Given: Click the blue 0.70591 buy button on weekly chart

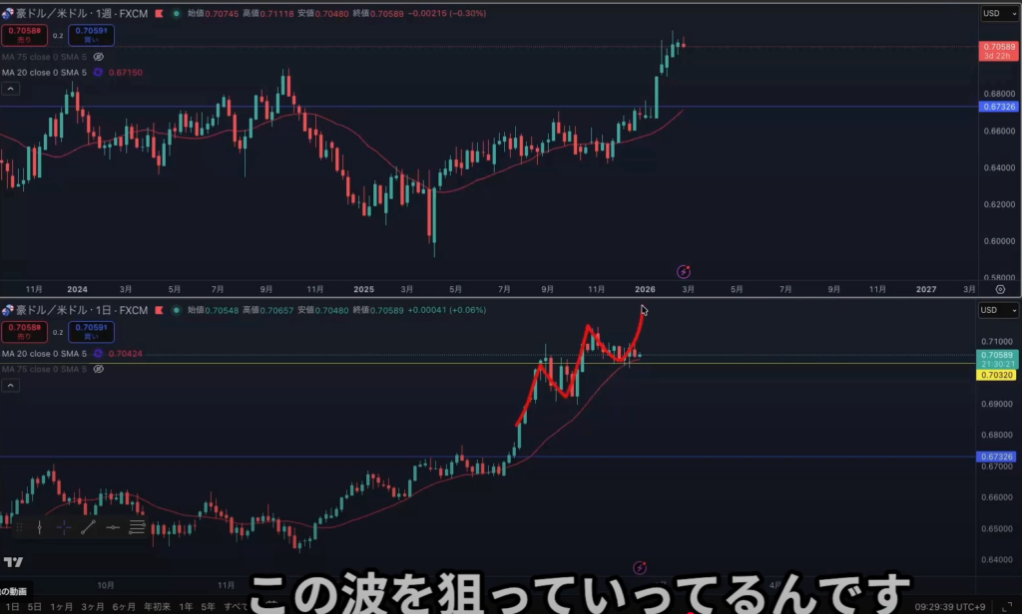Looking at the screenshot, I should click(x=91, y=35).
